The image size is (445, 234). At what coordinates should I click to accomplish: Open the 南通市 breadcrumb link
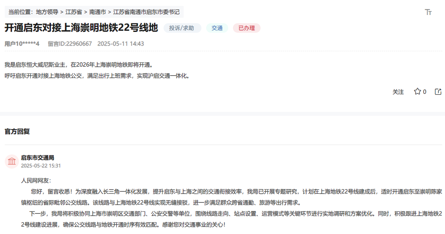tap(97, 12)
